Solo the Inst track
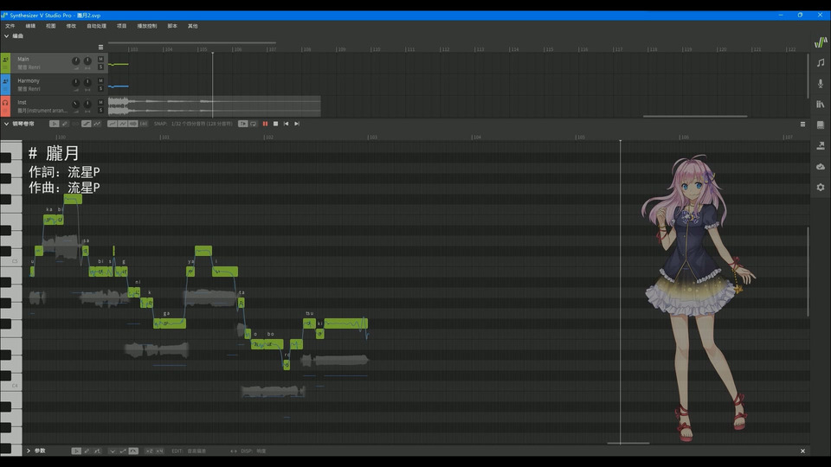Screen dimensions: 831x467 pos(100,110)
